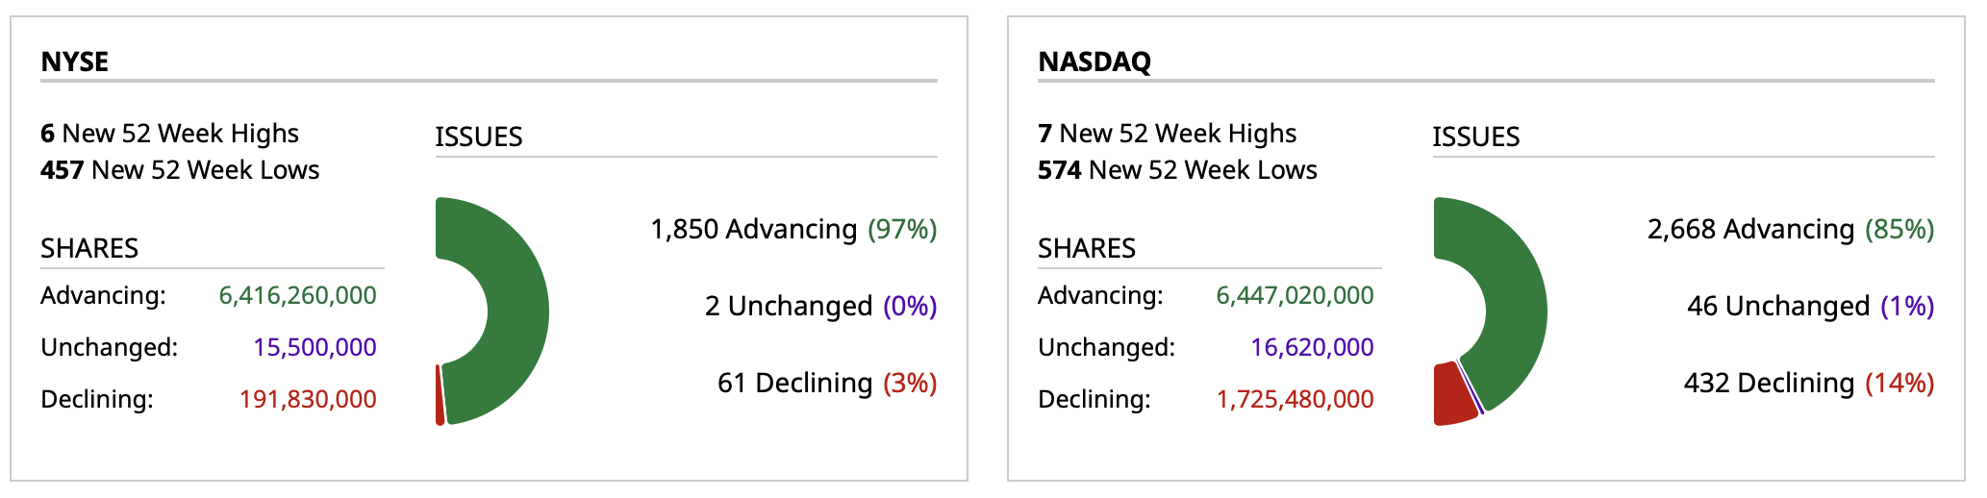Click the 46 Unchanged (1%) NASDAQ legend entry

point(1810,307)
